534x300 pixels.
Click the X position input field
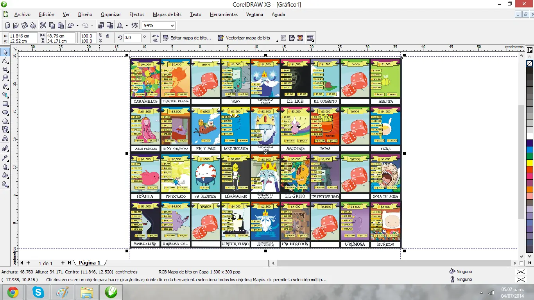click(x=23, y=35)
